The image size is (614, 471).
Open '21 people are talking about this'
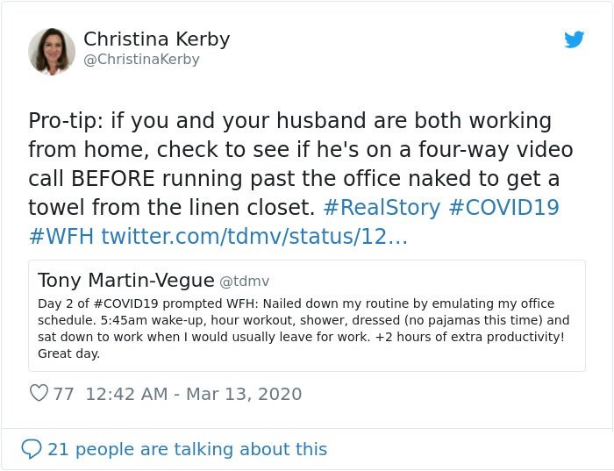click(x=187, y=449)
